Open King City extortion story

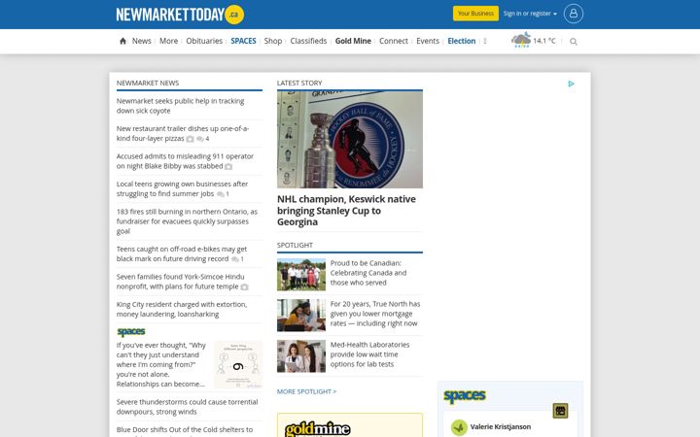(x=182, y=309)
